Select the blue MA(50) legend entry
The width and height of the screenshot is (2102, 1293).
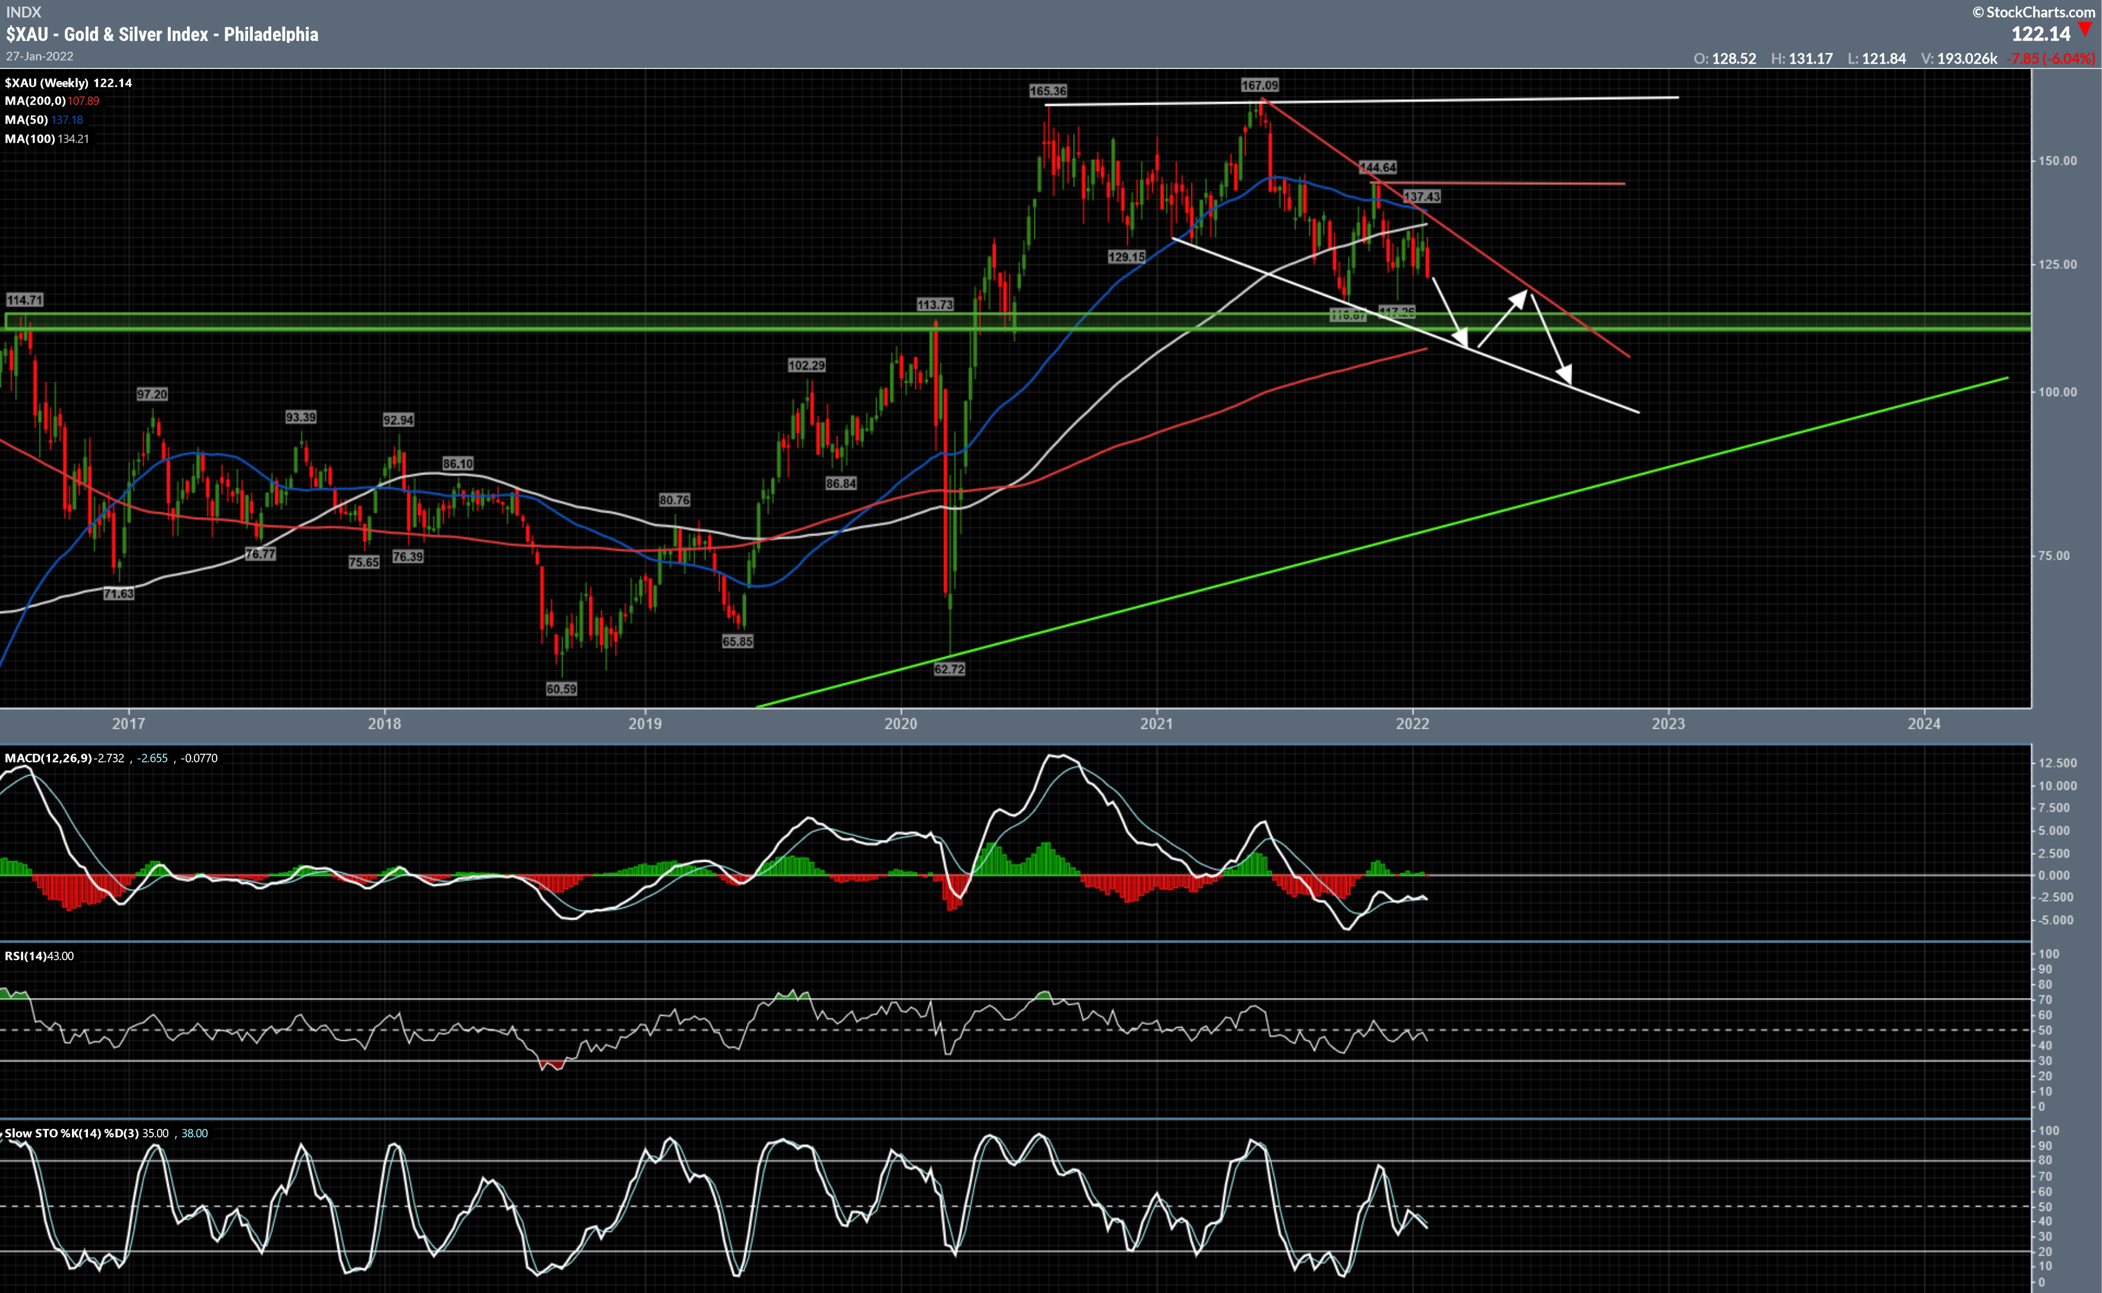[x=43, y=120]
